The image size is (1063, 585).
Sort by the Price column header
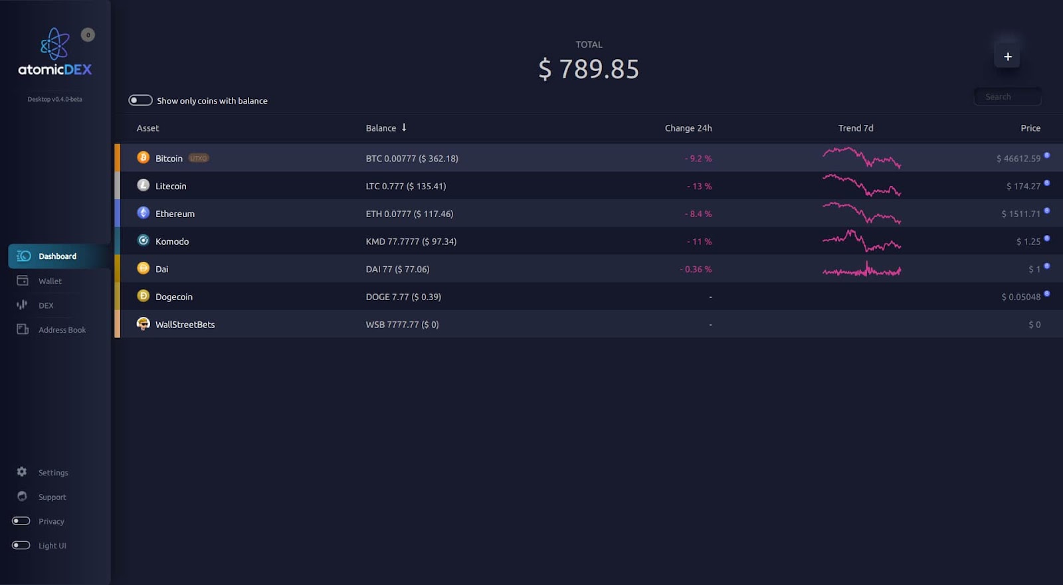pyautogui.click(x=1030, y=128)
